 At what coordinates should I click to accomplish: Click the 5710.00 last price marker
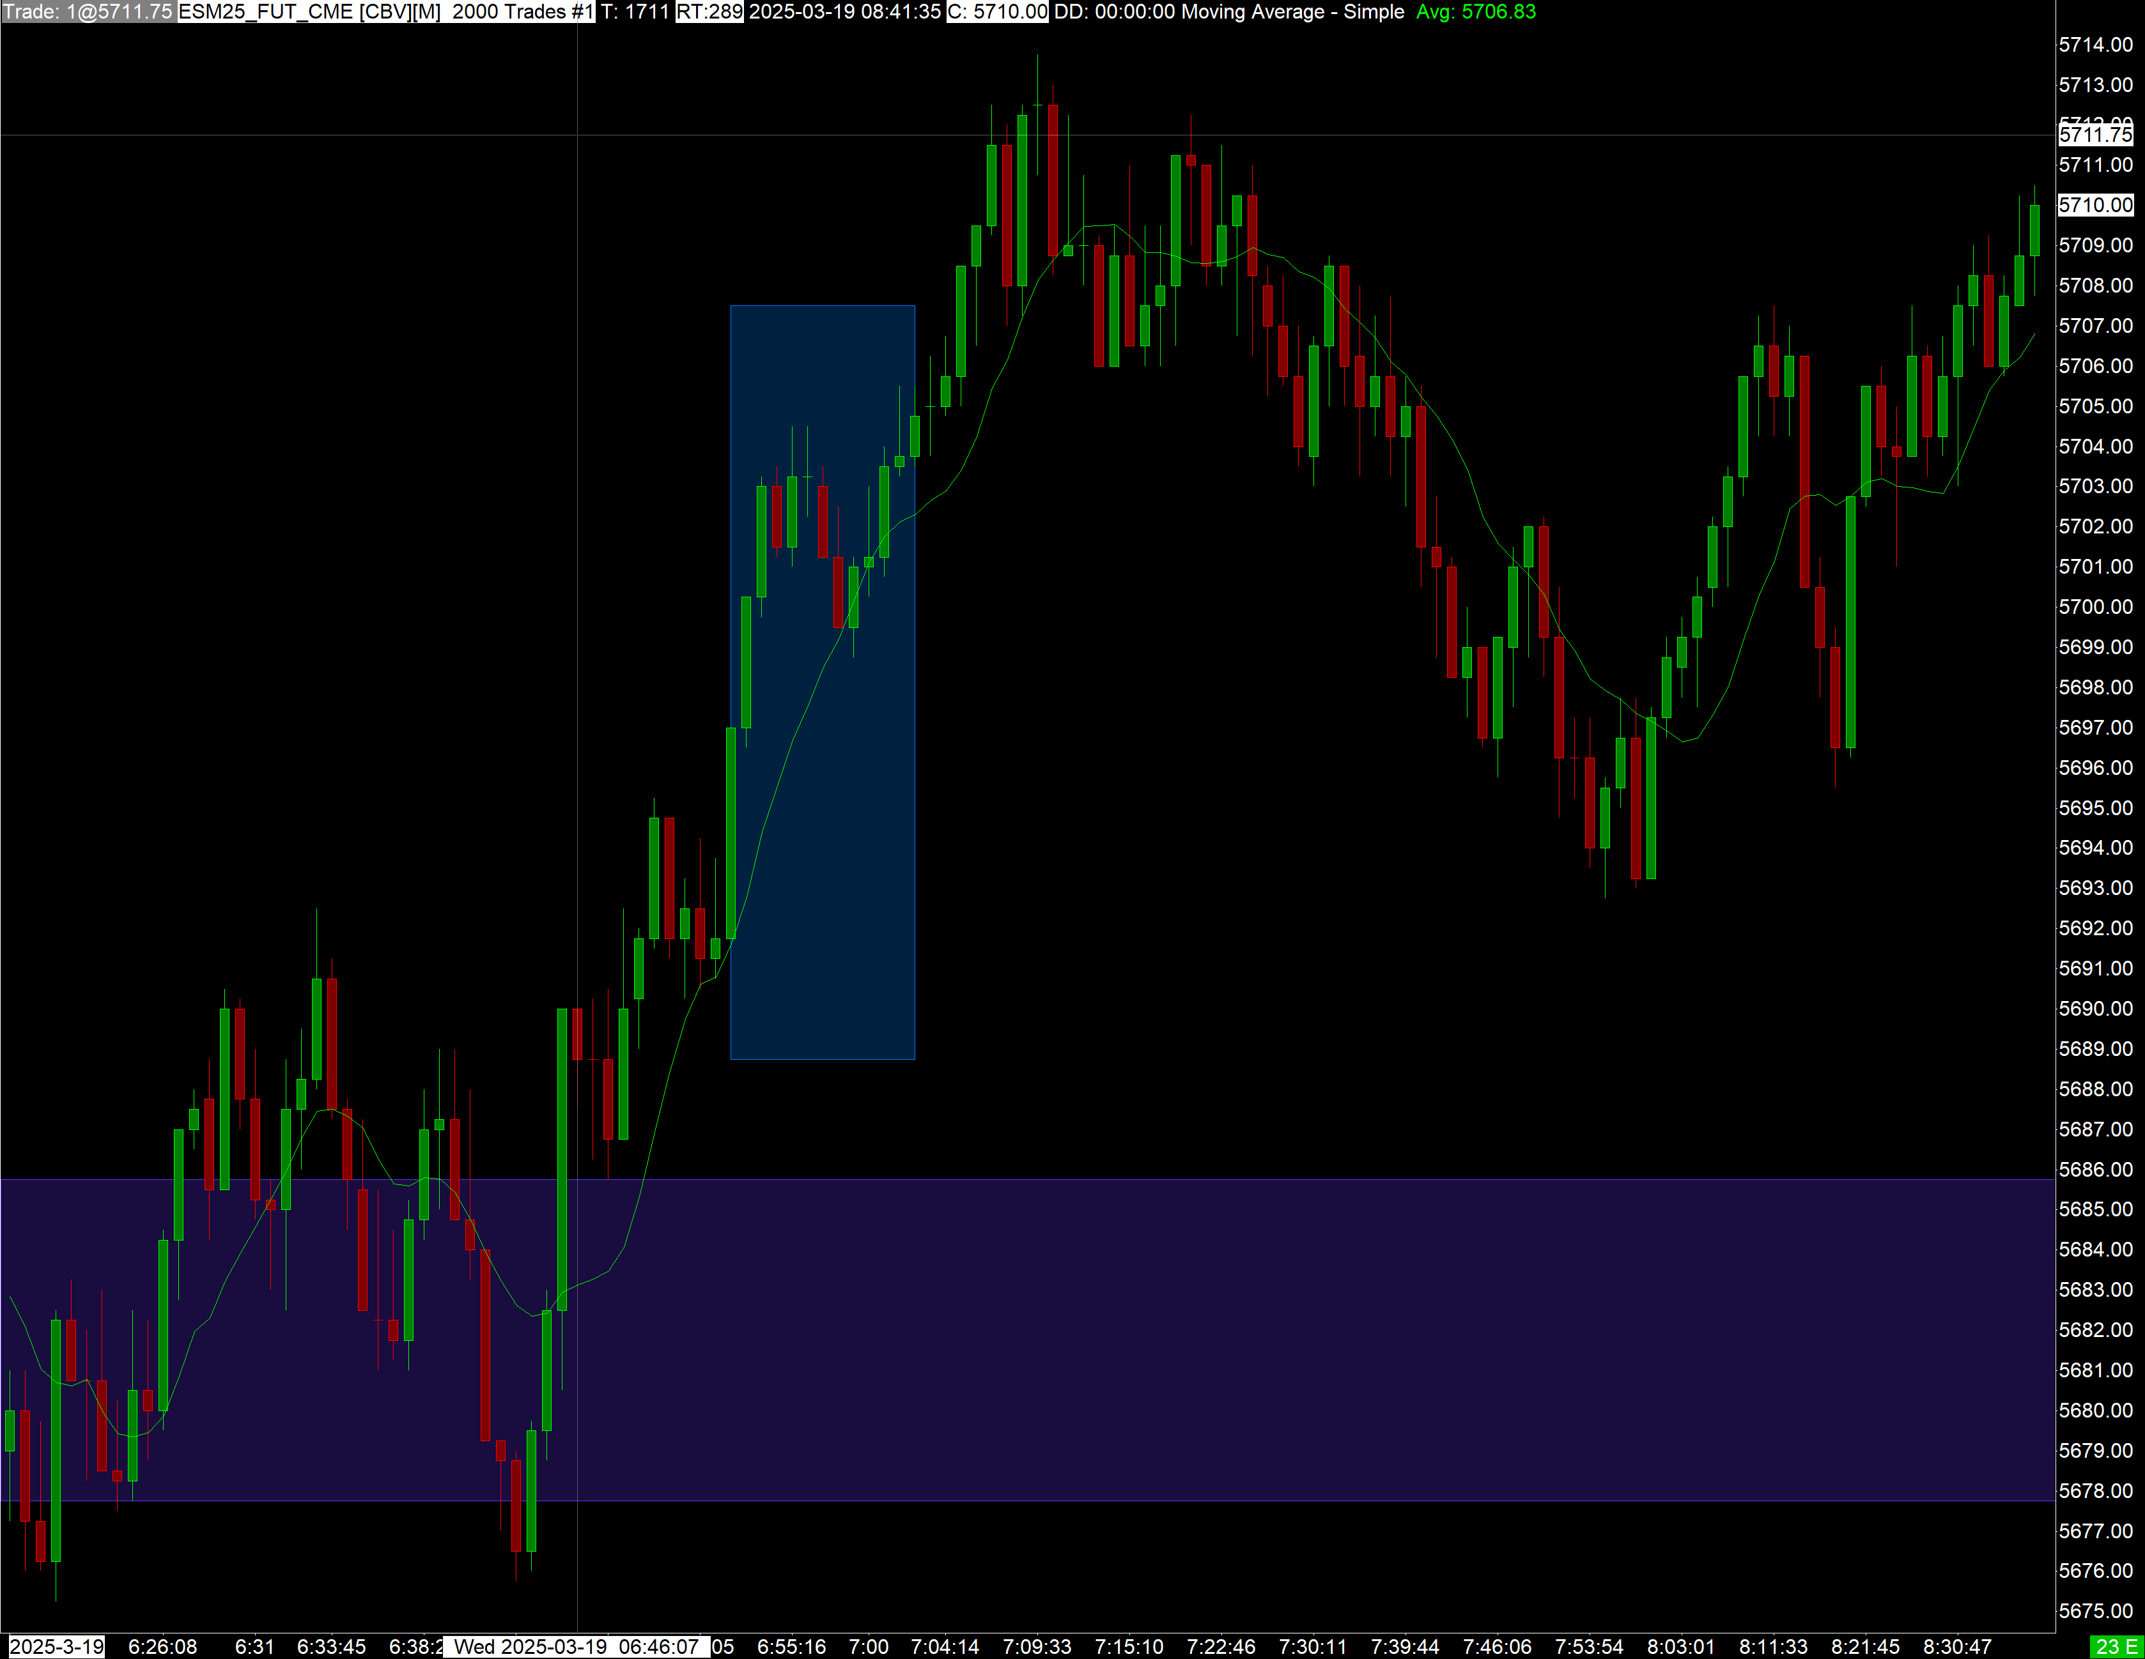pos(2095,205)
